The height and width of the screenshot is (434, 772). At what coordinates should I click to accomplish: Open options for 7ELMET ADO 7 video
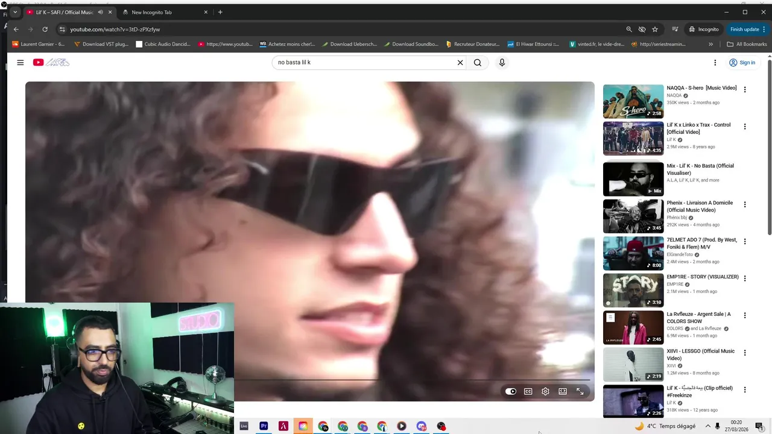click(x=745, y=242)
